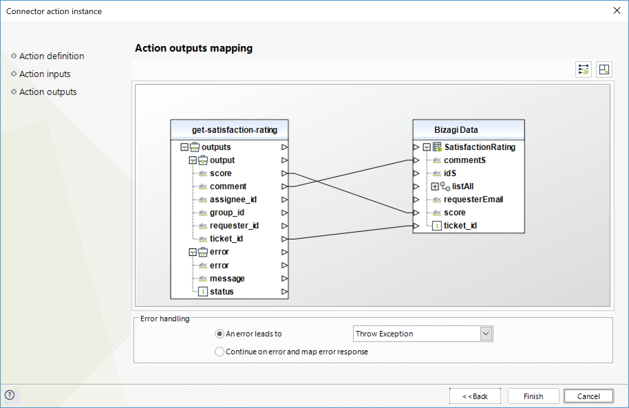629x408 pixels.
Task: Click the assignee_id output connector arrow
Action: point(285,200)
